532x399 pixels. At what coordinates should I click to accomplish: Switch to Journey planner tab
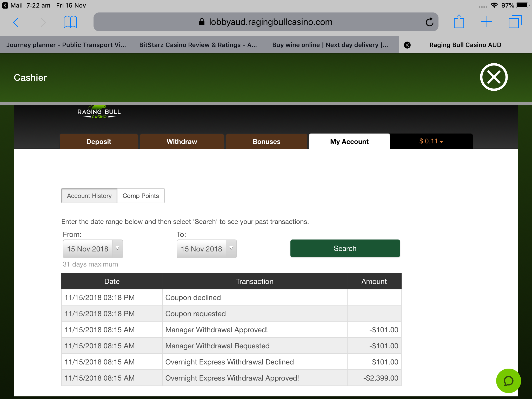click(66, 45)
